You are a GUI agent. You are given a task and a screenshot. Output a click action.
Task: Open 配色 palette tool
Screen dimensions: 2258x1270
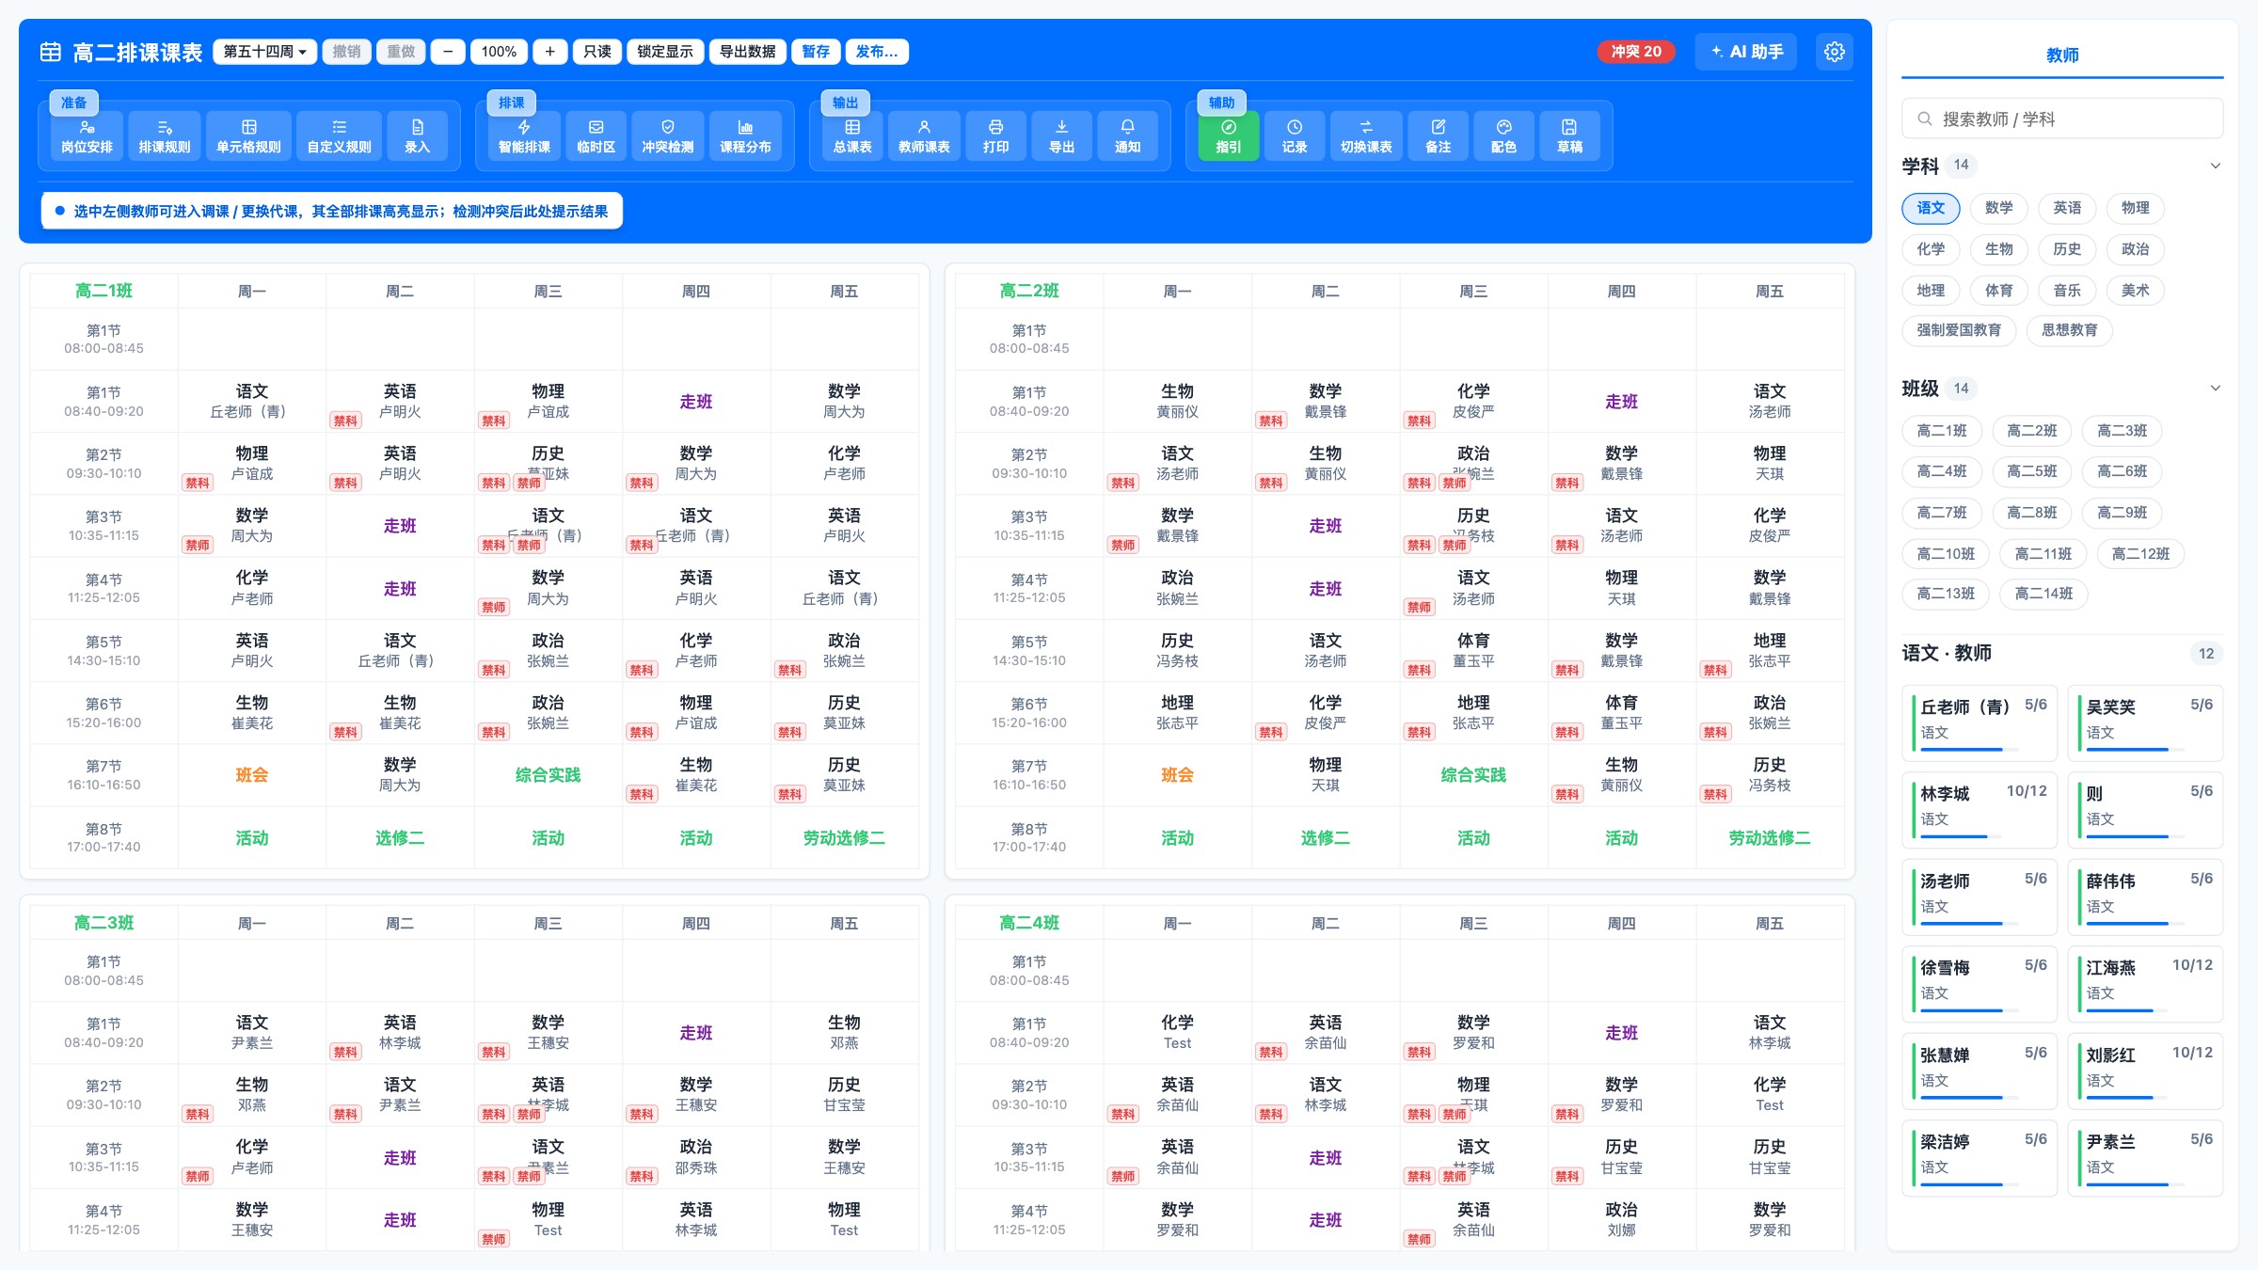[1503, 136]
